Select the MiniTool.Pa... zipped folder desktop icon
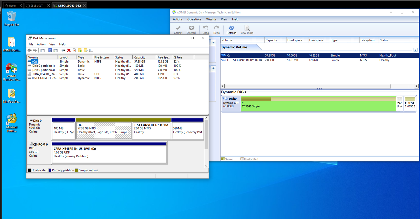This screenshot has height=219, width=420. point(12,96)
